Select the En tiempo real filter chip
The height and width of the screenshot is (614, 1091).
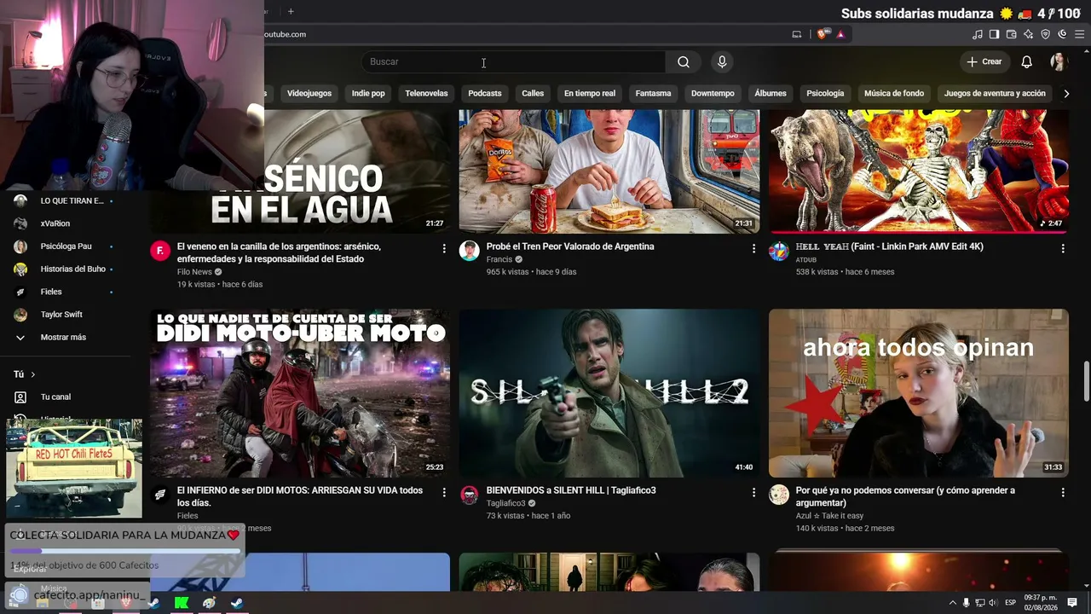pos(590,94)
